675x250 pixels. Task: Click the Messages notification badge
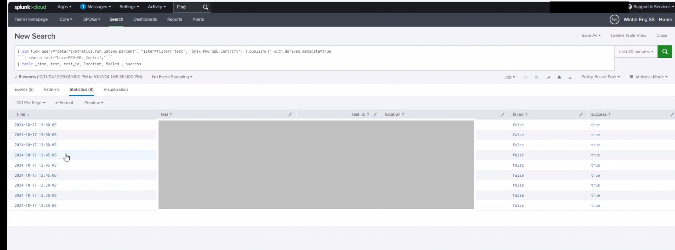(x=83, y=7)
